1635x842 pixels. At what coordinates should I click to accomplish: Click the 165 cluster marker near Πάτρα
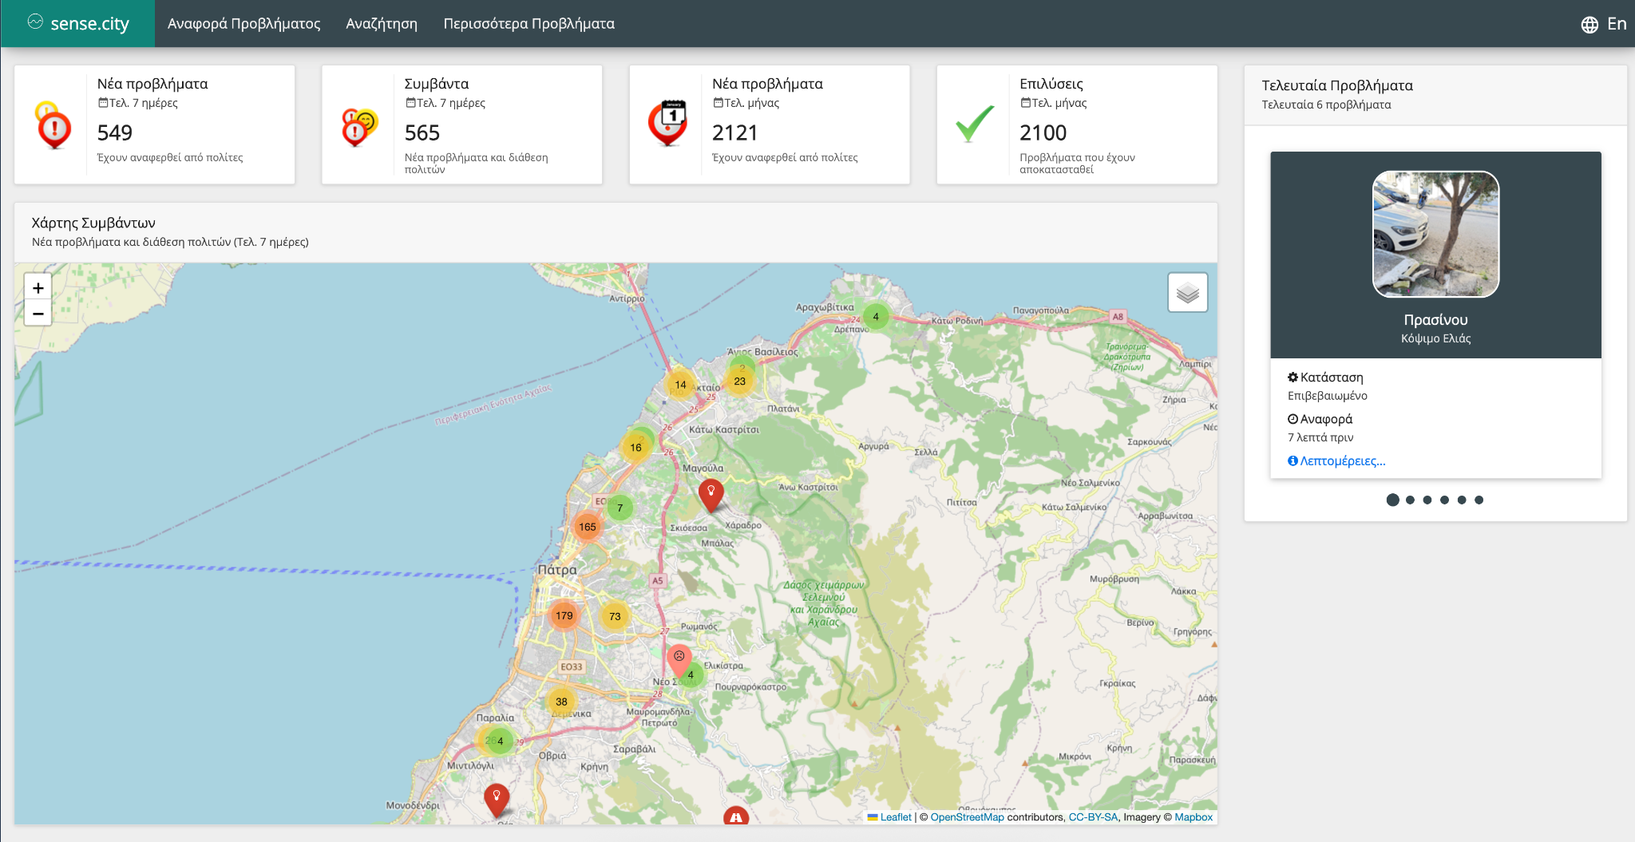(587, 526)
